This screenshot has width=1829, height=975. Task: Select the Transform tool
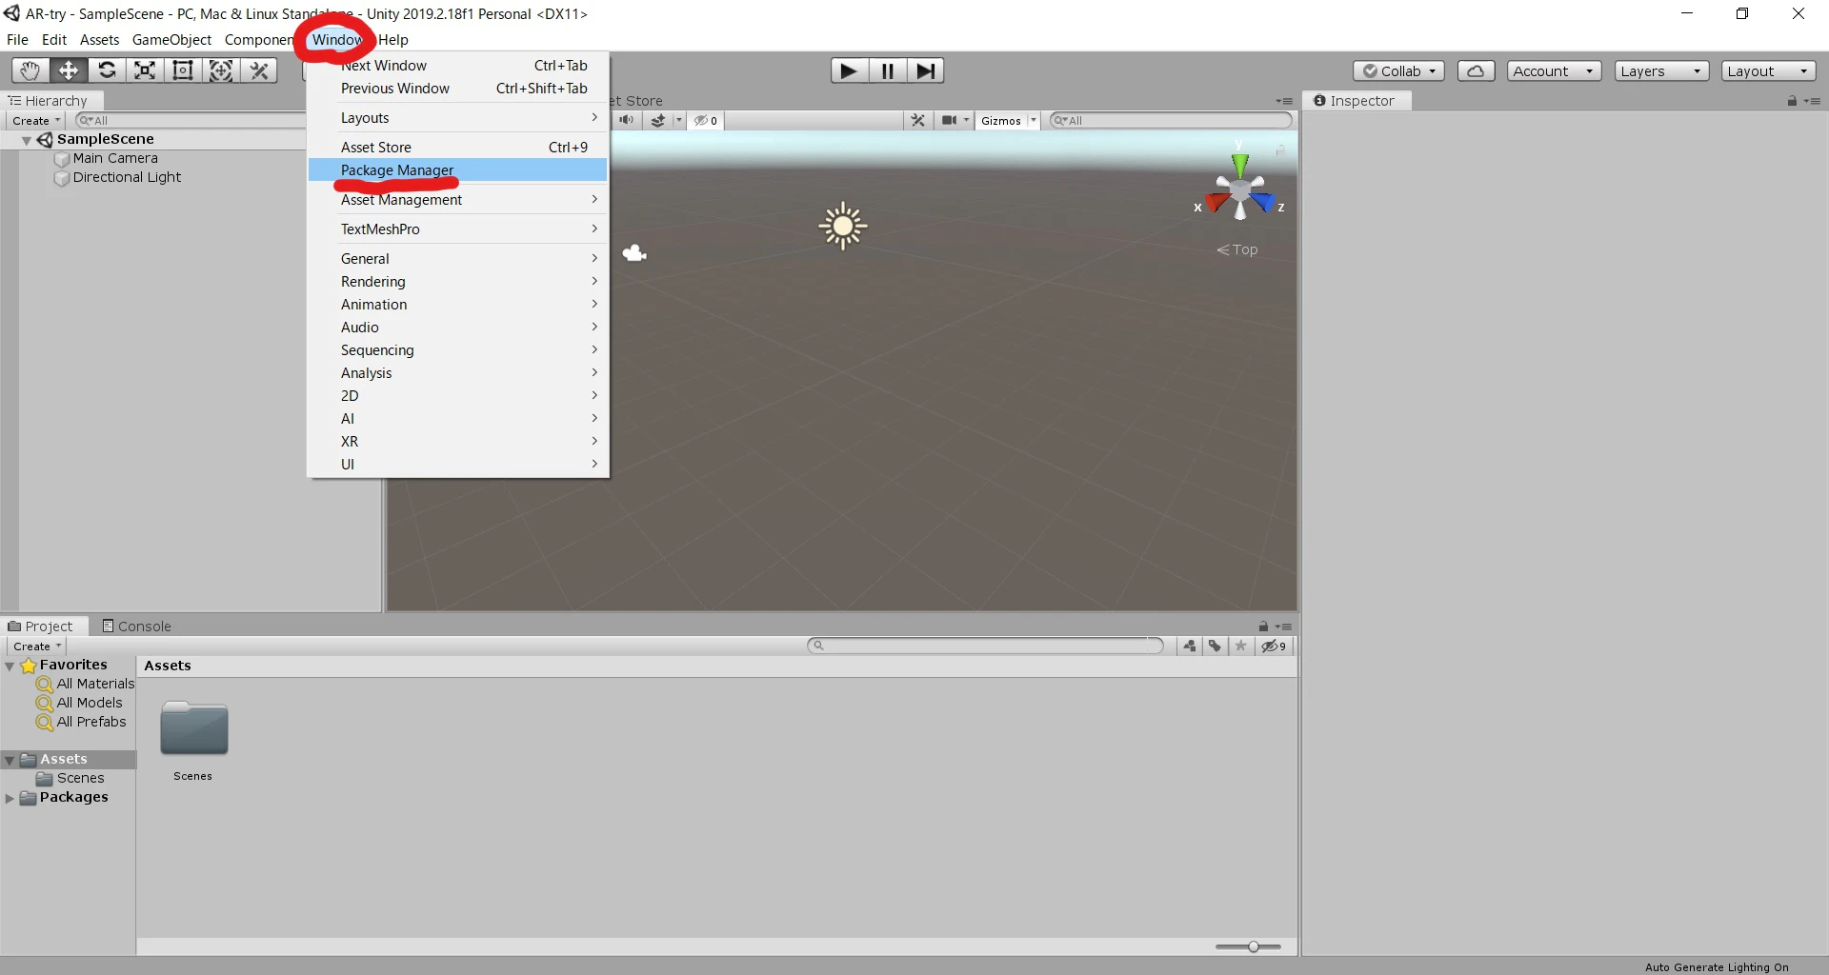pos(221,70)
